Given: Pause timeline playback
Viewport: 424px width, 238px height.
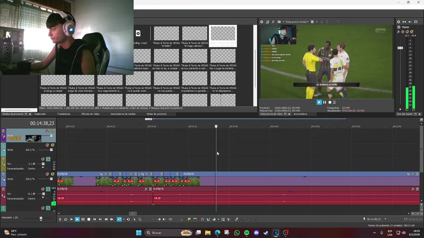Looking at the screenshot, I should (83, 219).
